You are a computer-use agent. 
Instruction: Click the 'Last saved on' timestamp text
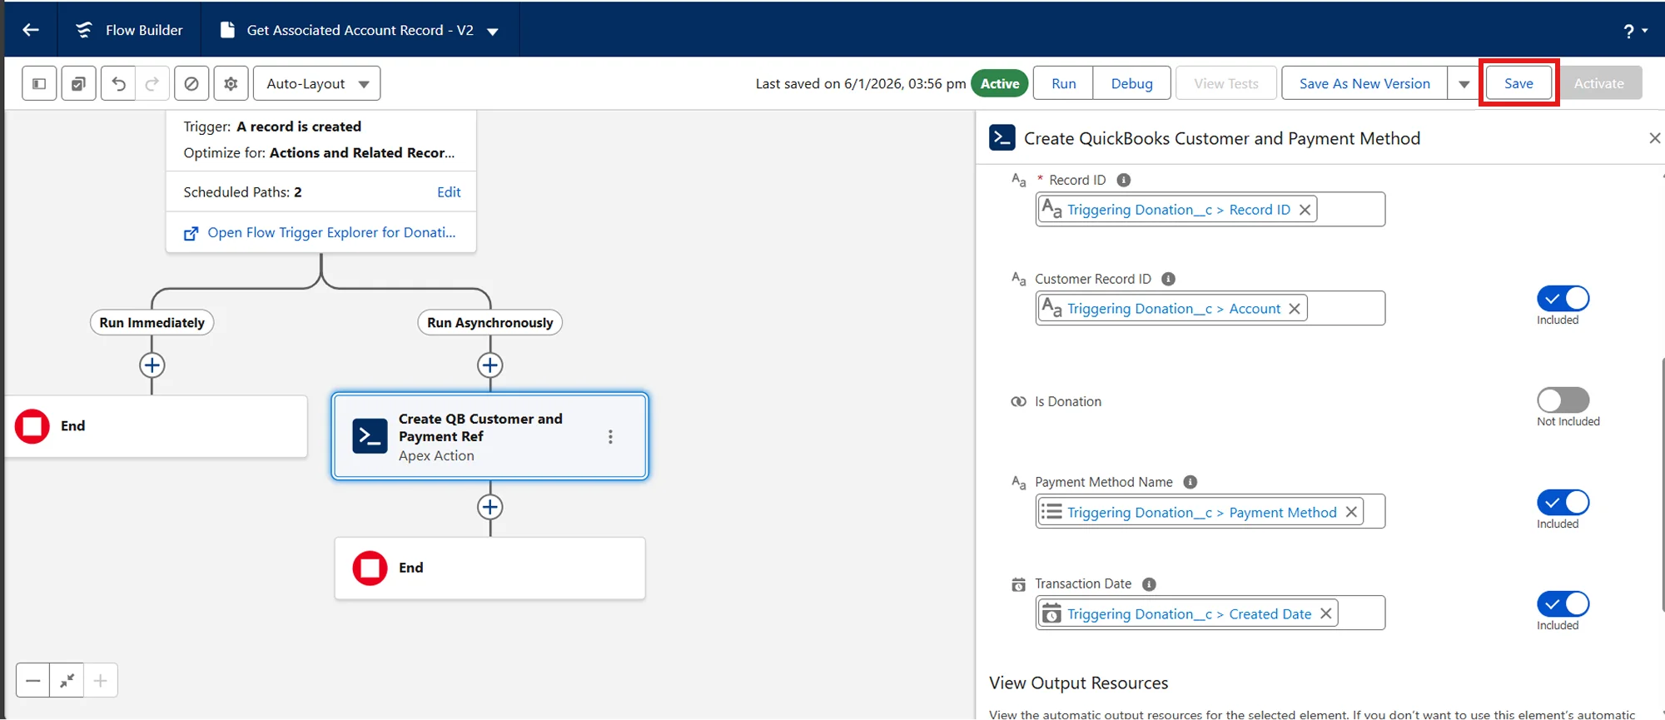[x=861, y=84]
